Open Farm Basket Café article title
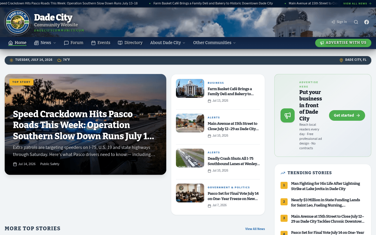Screen dimensions: 376x235 (231, 91)
